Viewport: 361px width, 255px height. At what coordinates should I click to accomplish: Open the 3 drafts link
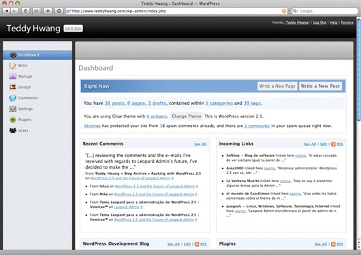(157, 103)
